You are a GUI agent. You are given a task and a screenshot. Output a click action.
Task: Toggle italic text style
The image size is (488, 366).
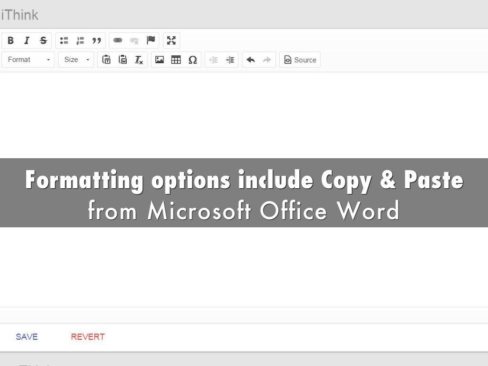pos(27,41)
